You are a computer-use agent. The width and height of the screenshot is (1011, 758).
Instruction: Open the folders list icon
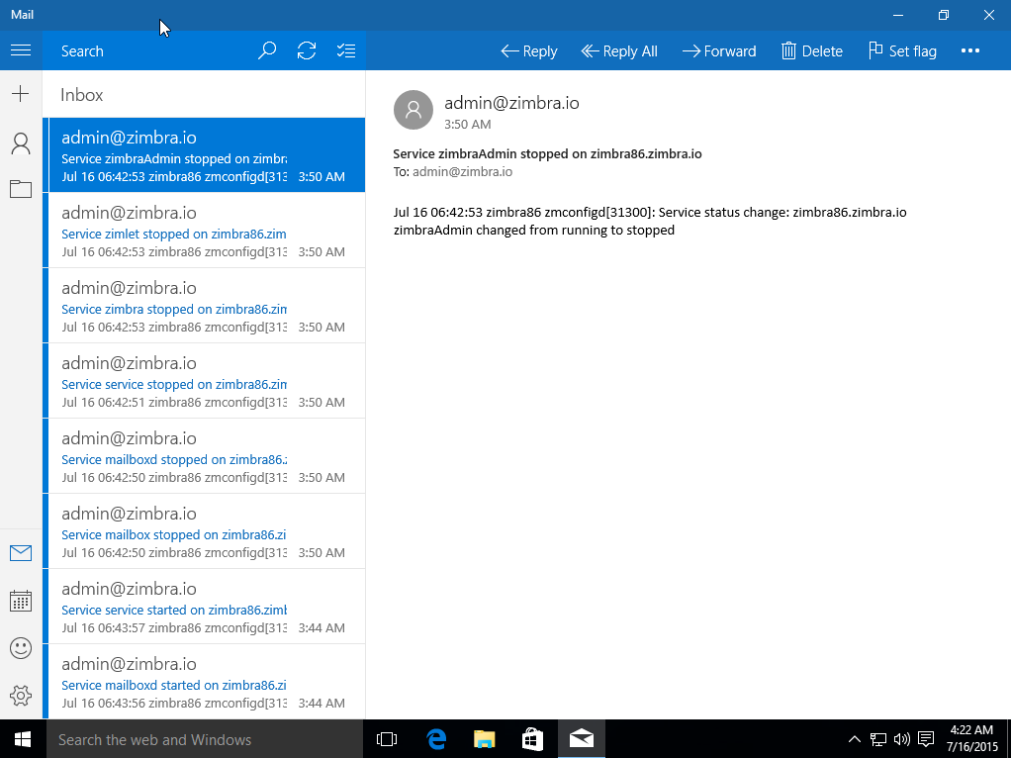pos(21,189)
